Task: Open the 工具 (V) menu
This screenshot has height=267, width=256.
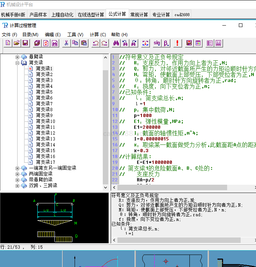Action: [x=75, y=34]
